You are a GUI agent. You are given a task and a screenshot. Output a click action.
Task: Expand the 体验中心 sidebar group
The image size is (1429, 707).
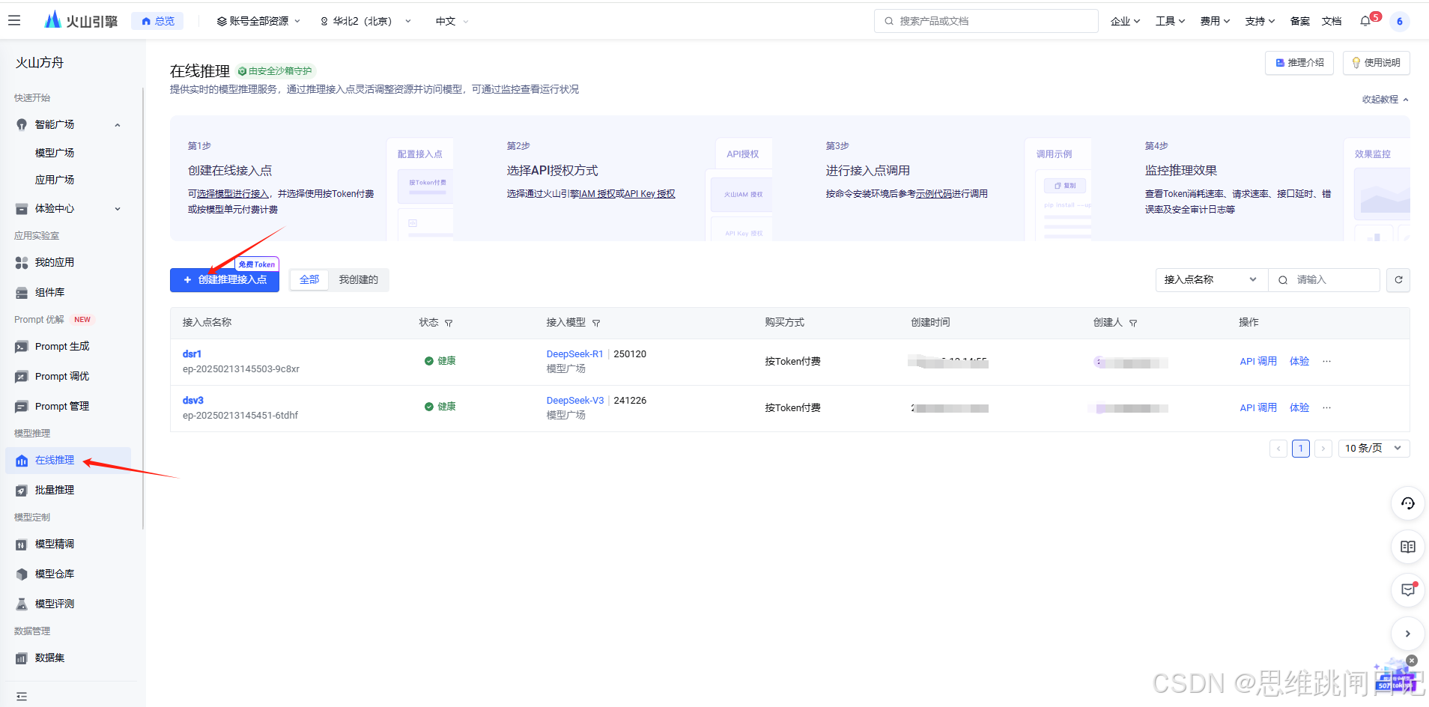tap(118, 209)
